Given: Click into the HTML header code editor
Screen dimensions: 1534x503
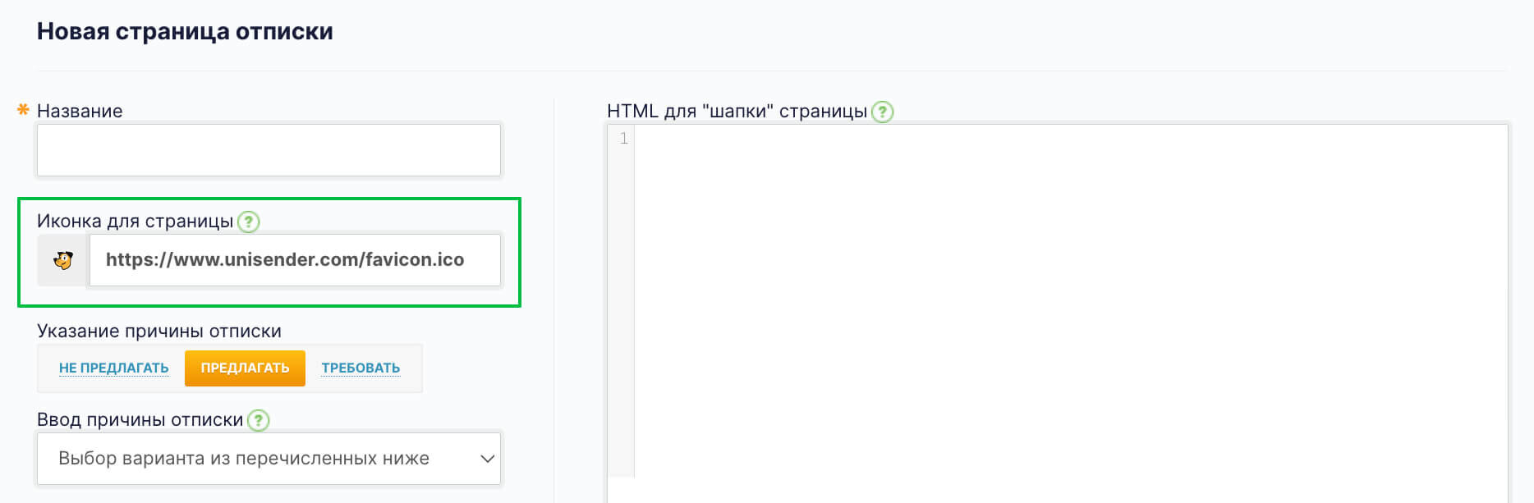Looking at the screenshot, I should coord(1070,312).
